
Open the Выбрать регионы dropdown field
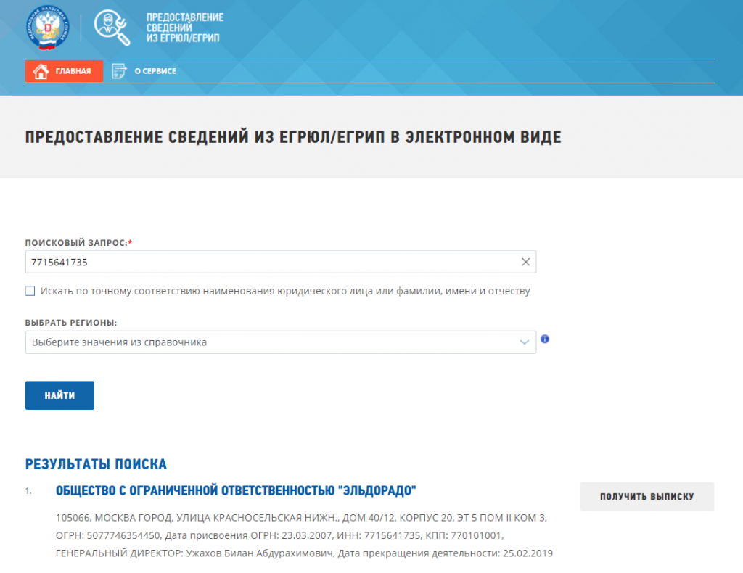pos(281,342)
